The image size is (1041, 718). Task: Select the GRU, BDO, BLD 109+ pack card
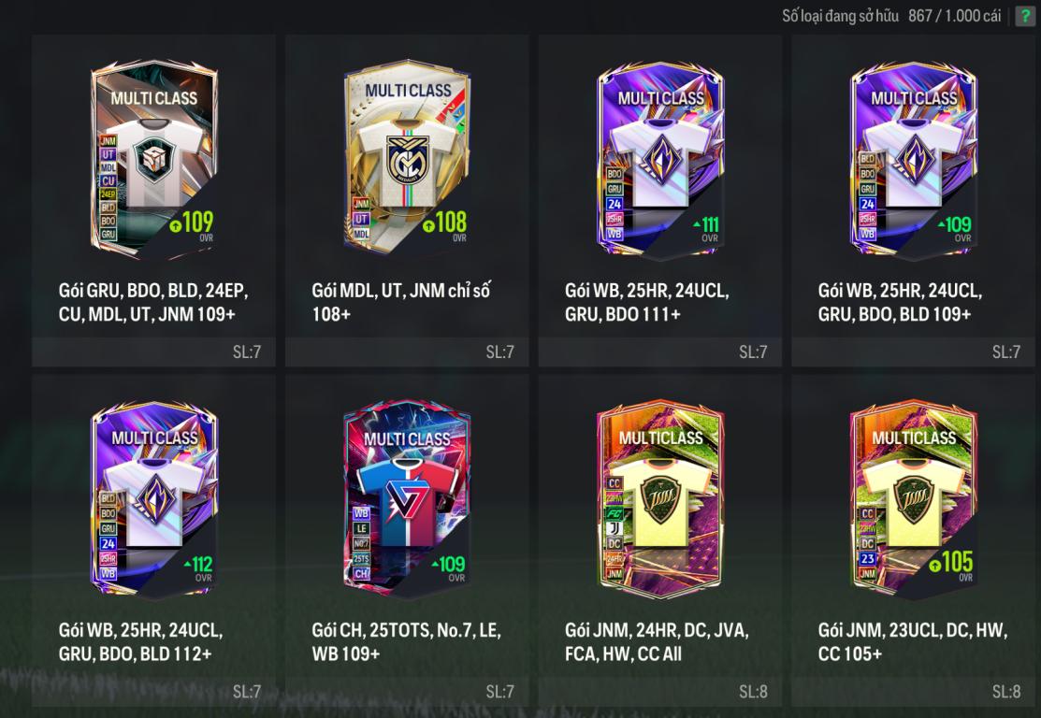pyautogui.click(x=913, y=200)
